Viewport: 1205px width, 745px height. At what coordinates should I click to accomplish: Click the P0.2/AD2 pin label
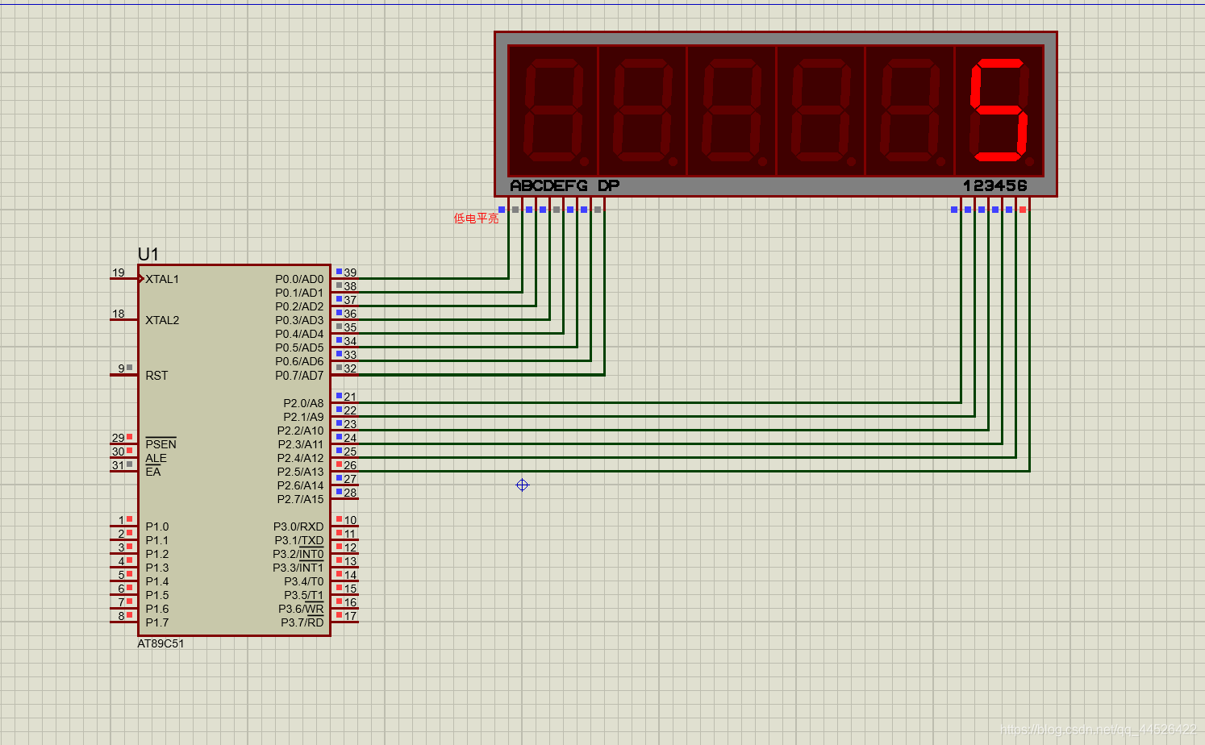[x=299, y=306]
